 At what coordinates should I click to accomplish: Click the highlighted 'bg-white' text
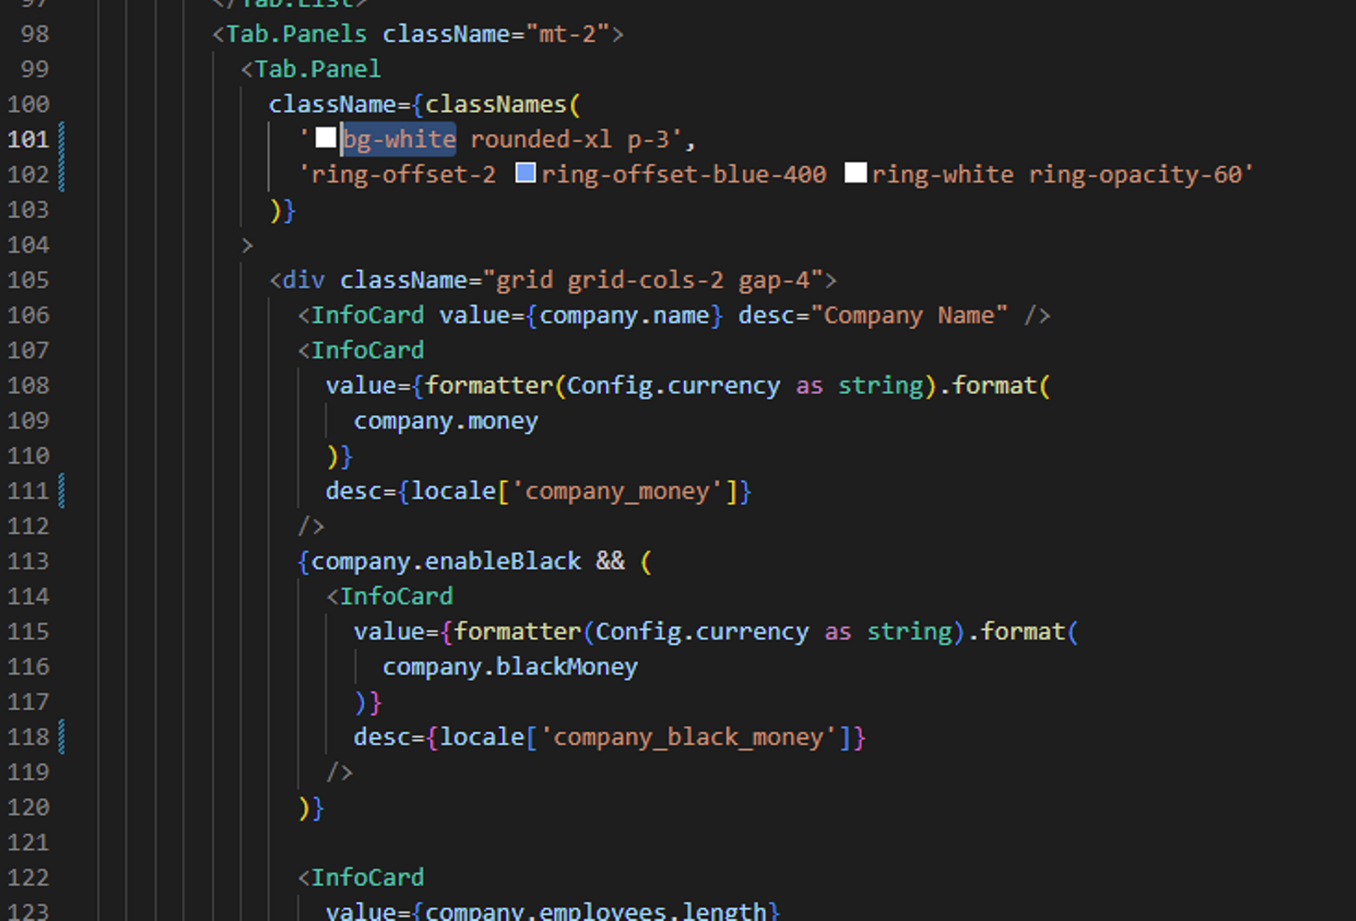[399, 139]
